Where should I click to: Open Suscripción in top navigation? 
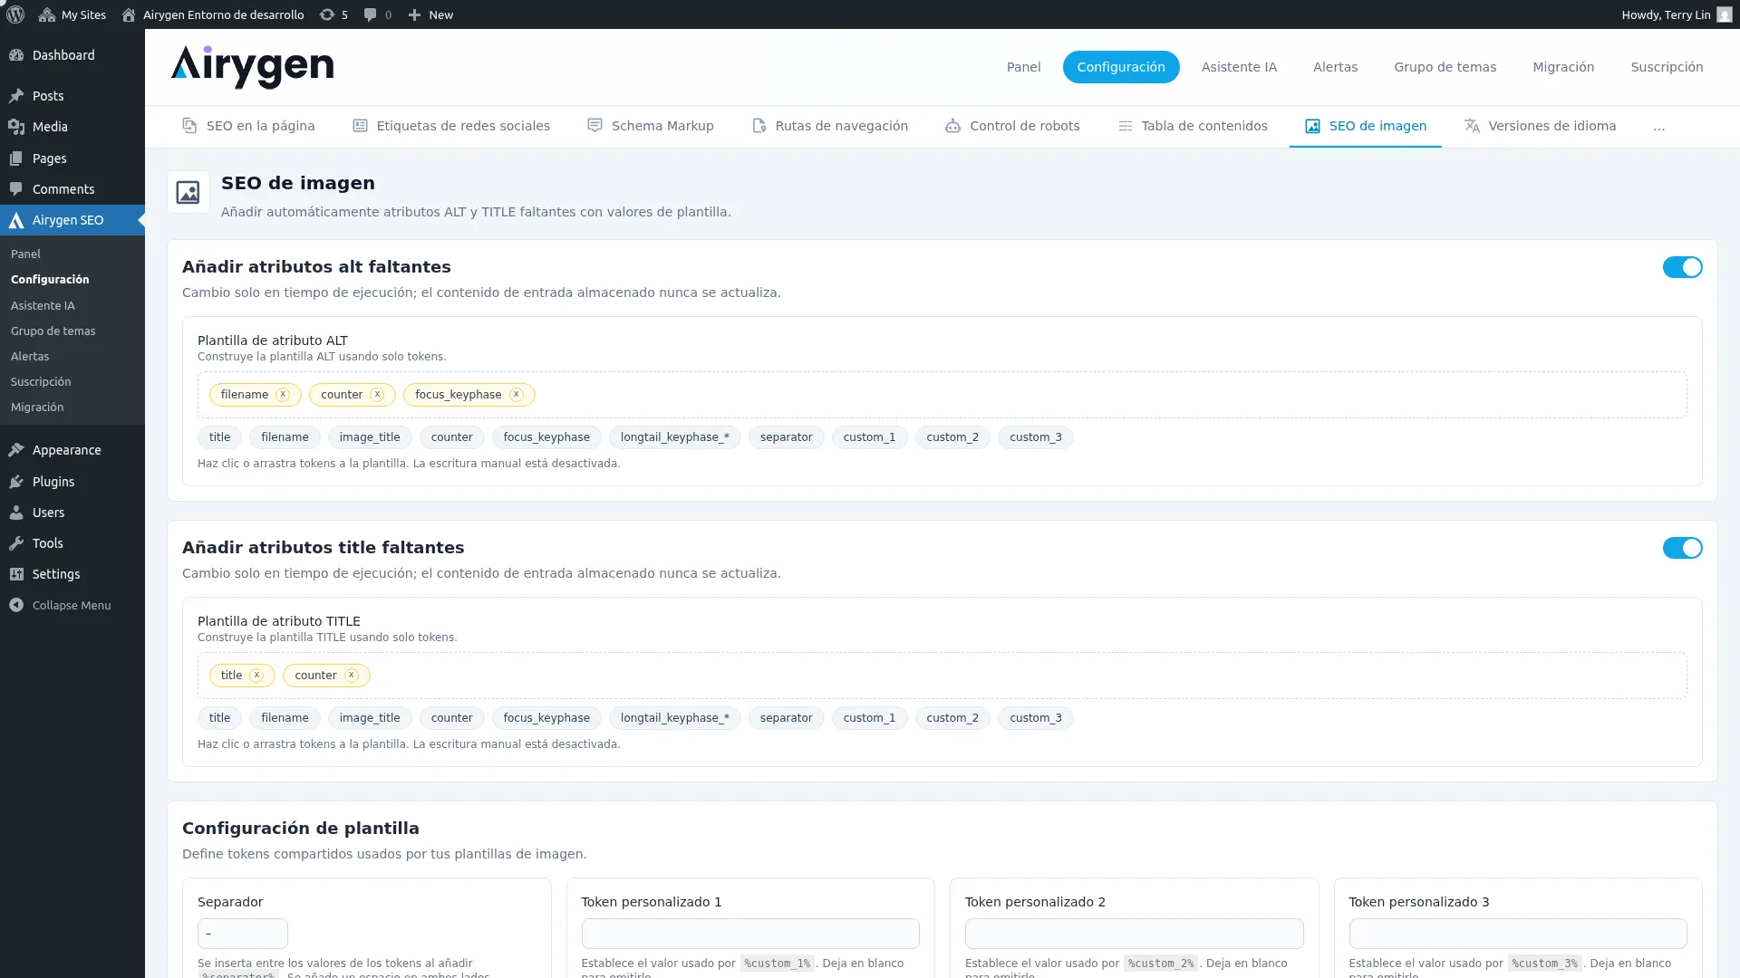pos(1667,67)
